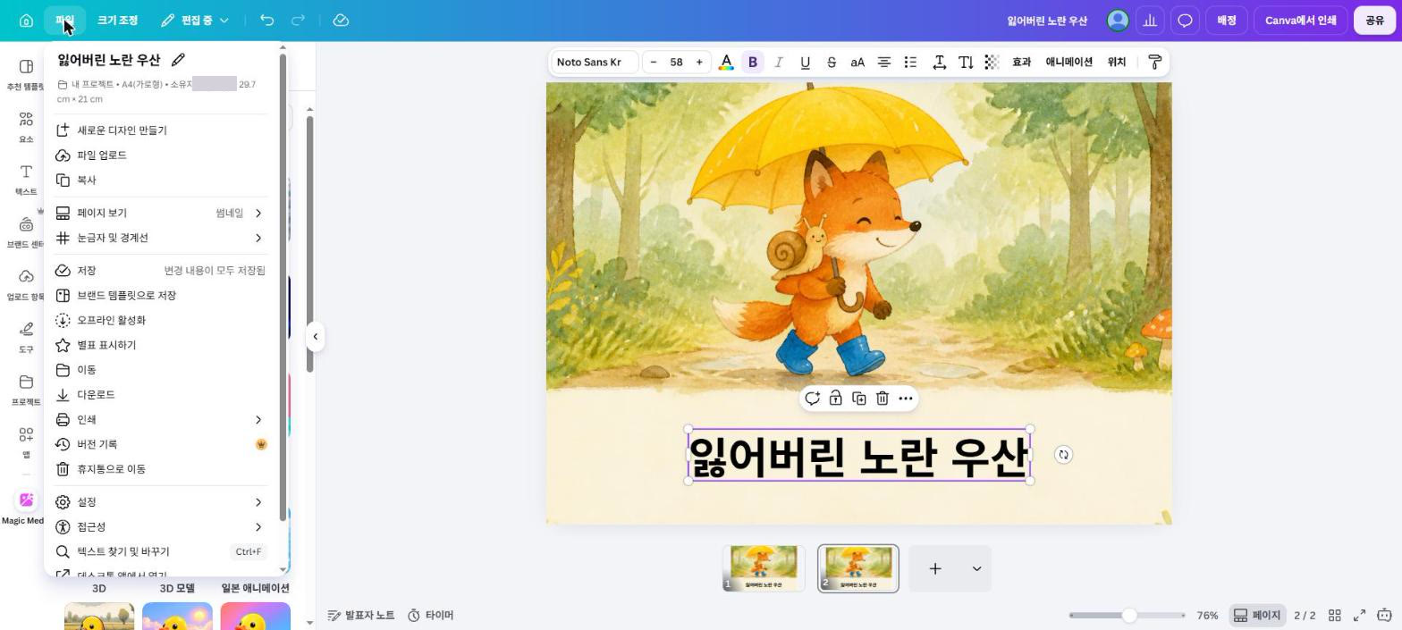Expand 인쇄 submenu
1402x630 pixels.
[161, 419]
